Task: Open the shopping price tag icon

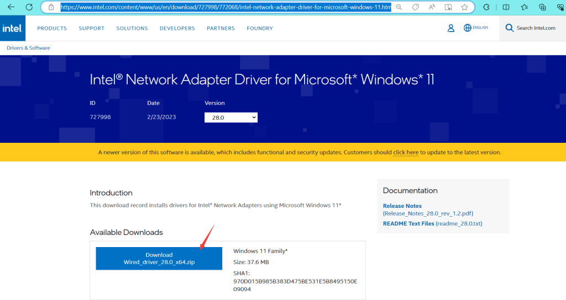Action: [415, 8]
